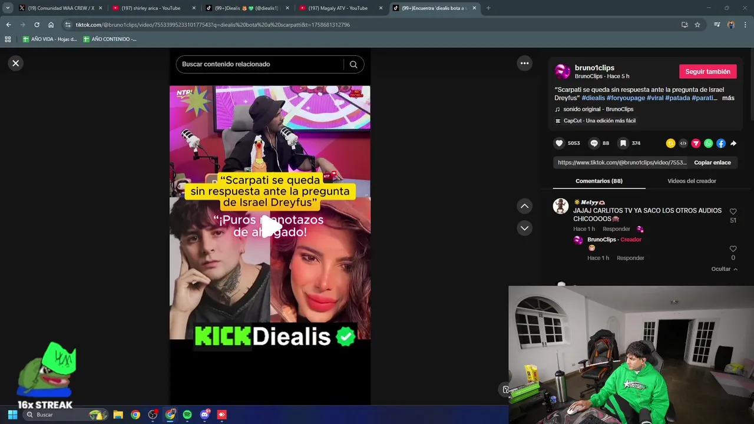This screenshot has width=754, height=424.
Task: Click the 'Seguir también' follow button
Action: 707,71
